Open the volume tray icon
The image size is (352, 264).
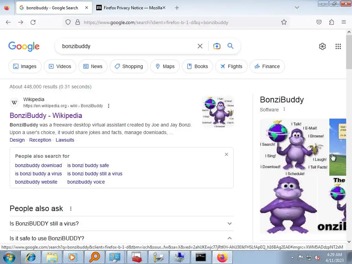(317, 257)
